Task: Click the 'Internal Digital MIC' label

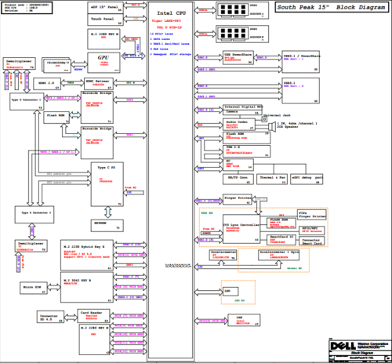Action: click(x=243, y=107)
